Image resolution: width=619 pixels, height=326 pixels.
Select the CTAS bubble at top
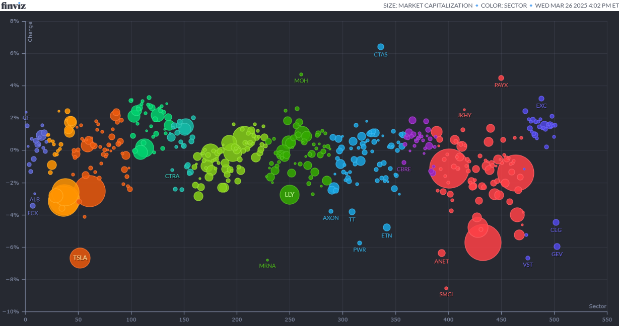381,47
